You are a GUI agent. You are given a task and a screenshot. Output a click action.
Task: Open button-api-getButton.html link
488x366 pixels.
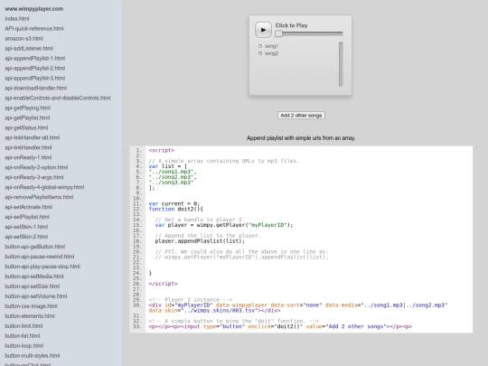(35, 247)
